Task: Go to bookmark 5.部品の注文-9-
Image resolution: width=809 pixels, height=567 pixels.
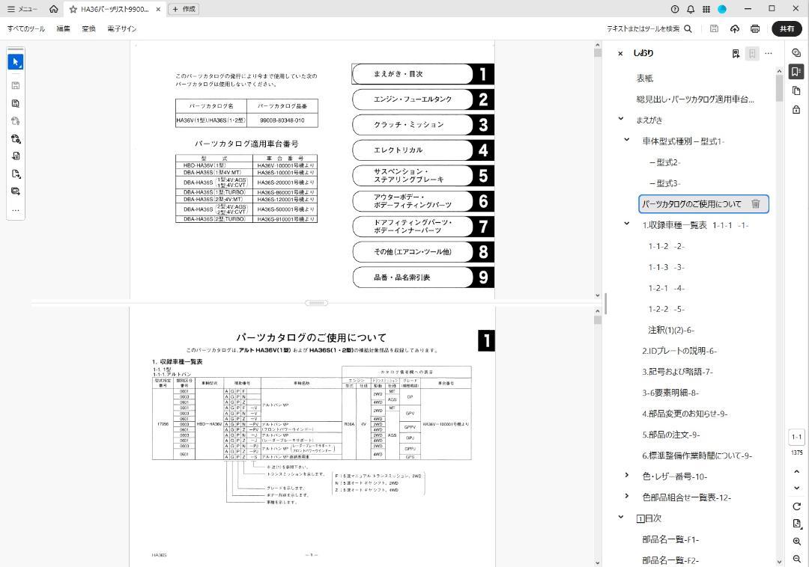Action: click(x=670, y=435)
